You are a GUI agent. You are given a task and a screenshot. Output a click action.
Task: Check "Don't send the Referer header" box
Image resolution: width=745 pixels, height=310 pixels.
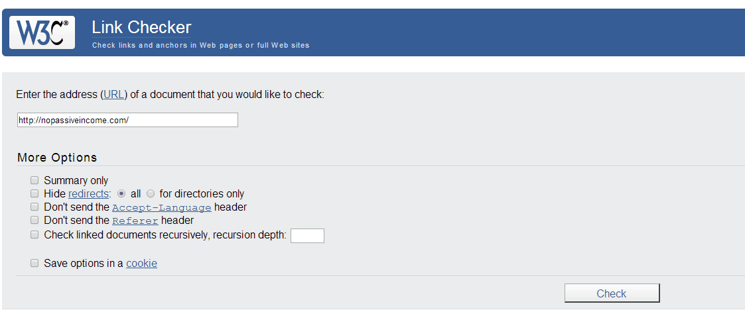coord(34,220)
